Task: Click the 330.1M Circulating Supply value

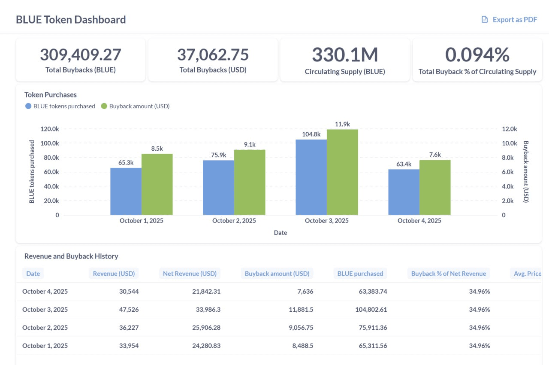Action: (344, 55)
